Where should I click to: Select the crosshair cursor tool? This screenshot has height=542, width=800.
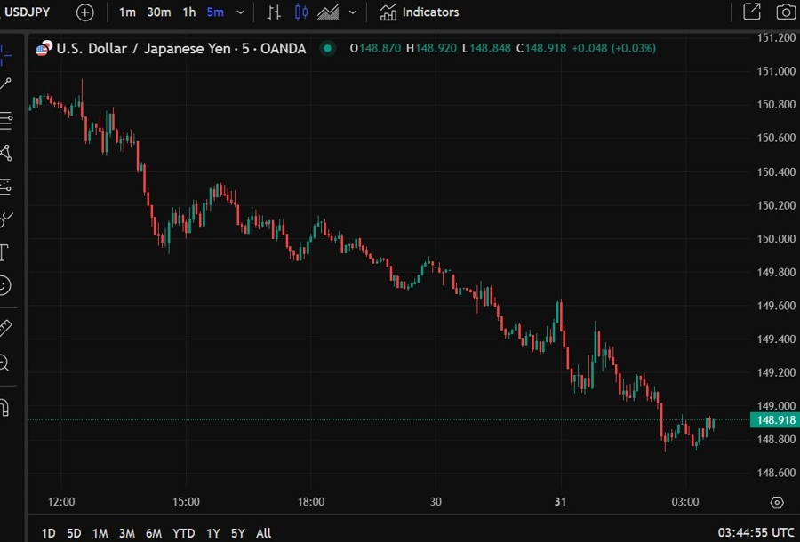pos(5,54)
